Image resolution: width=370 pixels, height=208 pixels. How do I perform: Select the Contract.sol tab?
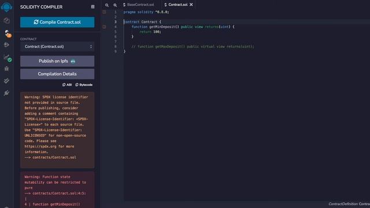(x=176, y=5)
